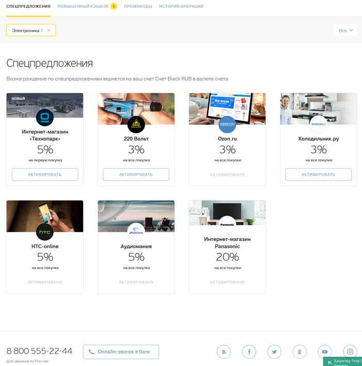Go to История операций tab
Screen dimensions: 362x366
(181, 6)
